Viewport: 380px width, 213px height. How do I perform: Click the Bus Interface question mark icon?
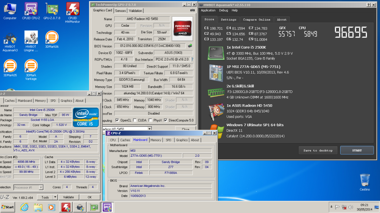[192, 60]
